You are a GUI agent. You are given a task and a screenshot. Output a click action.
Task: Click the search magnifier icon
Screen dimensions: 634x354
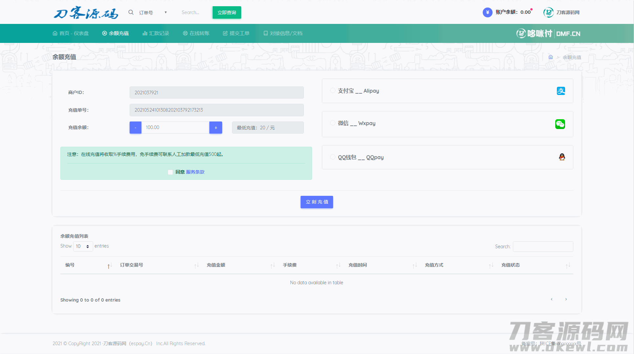click(x=131, y=12)
